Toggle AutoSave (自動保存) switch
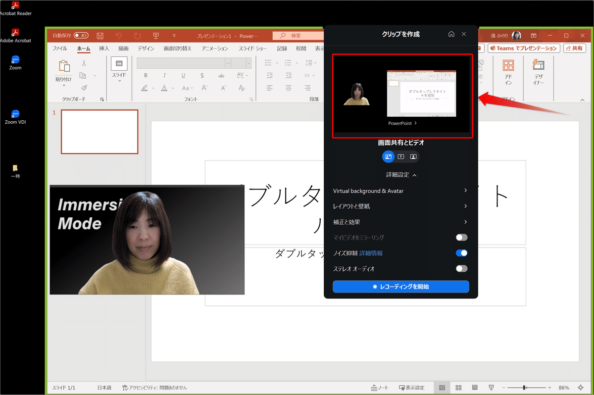594x395 pixels. coord(81,36)
